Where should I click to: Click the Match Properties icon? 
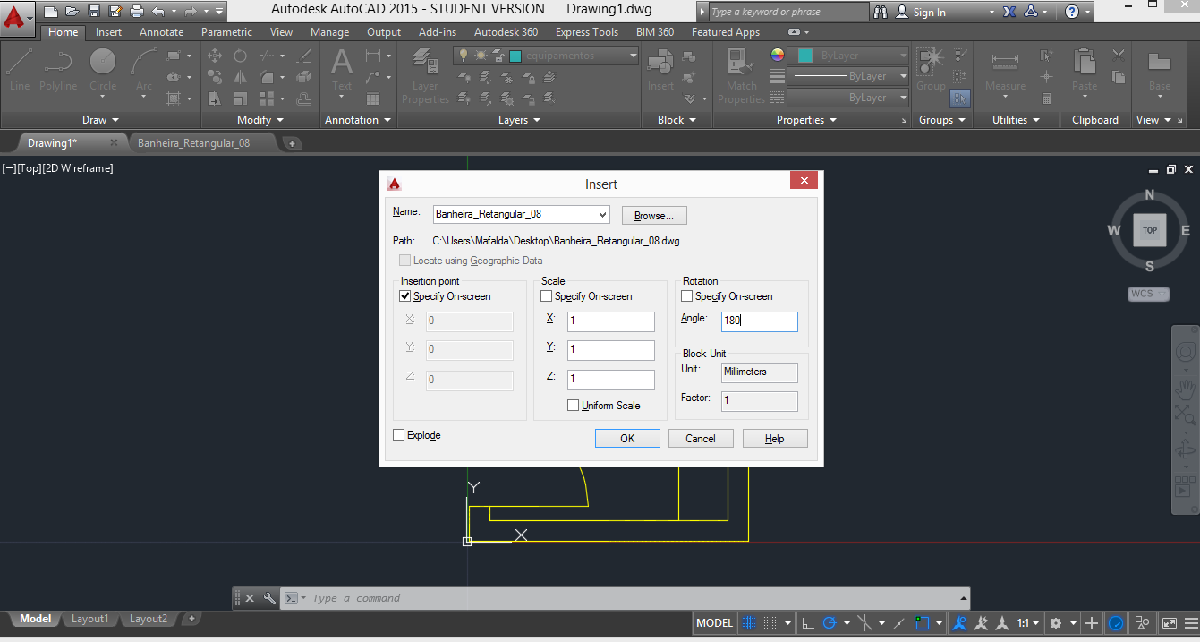point(741,76)
